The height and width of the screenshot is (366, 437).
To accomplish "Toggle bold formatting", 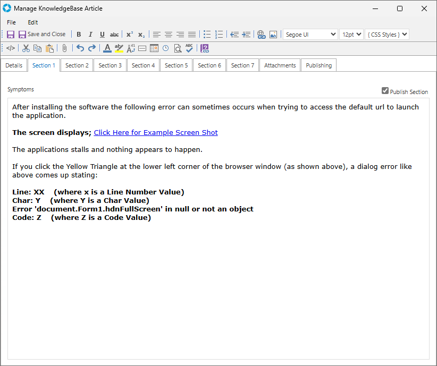I will 79,35.
